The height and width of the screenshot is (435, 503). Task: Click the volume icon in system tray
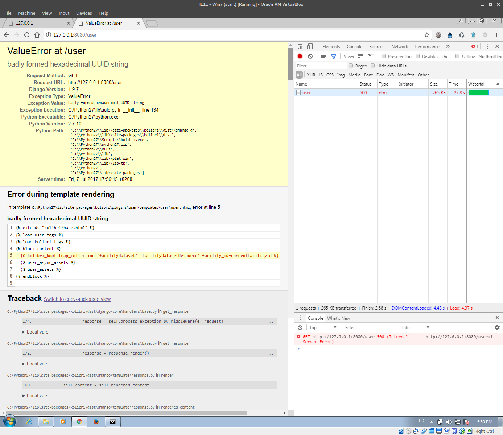coord(449,422)
